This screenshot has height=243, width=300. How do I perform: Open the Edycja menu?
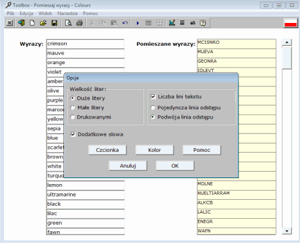26,13
